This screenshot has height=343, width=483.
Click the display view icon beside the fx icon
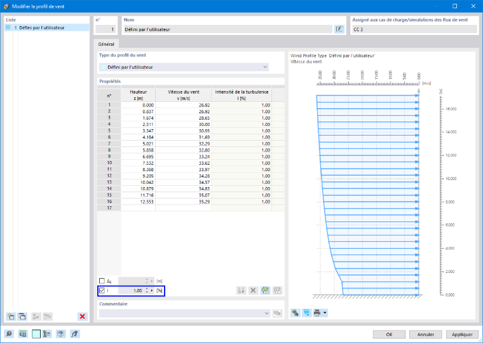[x=60, y=333]
